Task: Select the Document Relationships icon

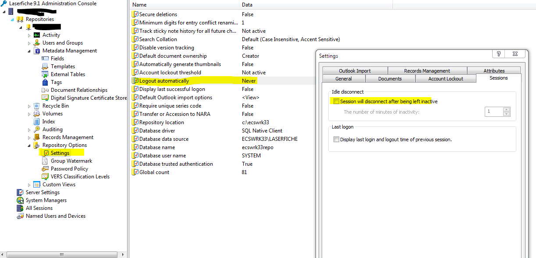Action: point(45,90)
